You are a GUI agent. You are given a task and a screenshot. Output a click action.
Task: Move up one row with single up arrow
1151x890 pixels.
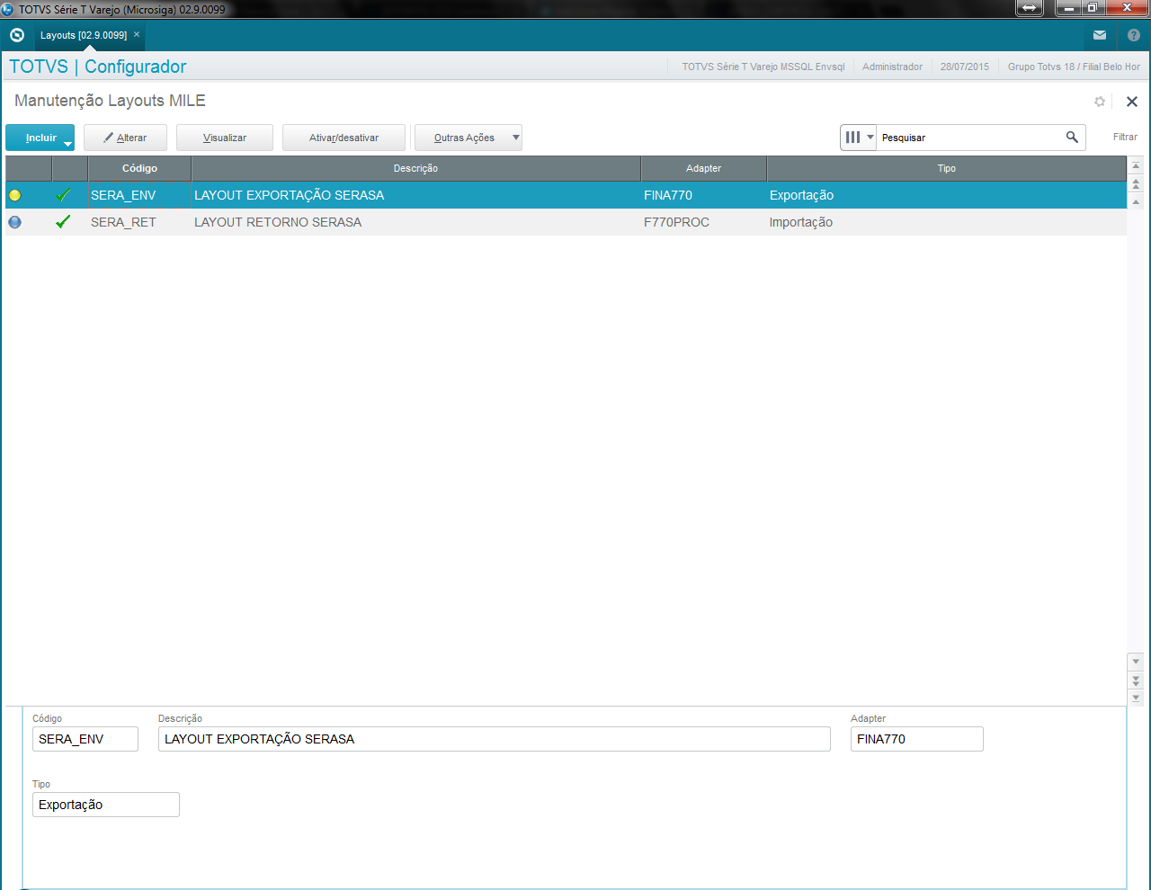(1136, 201)
